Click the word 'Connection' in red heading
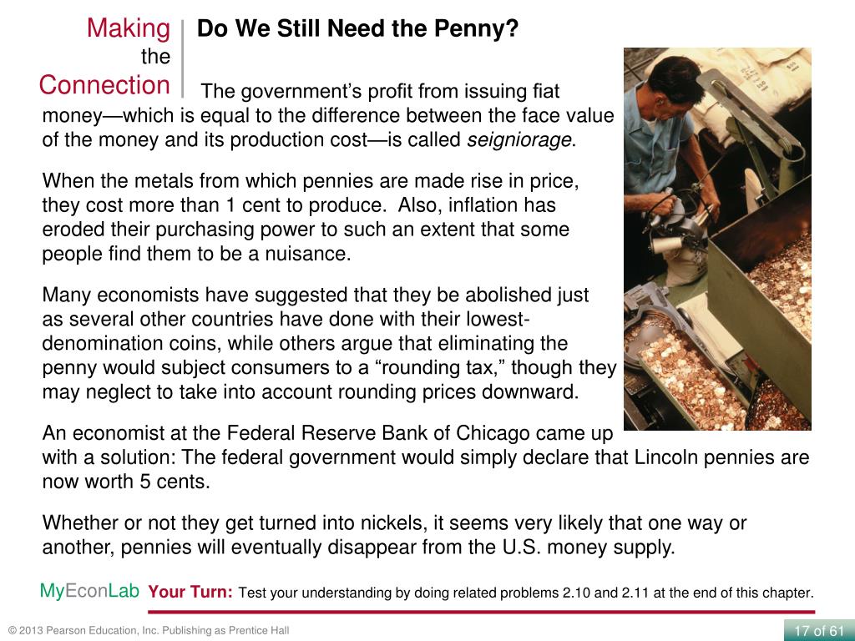855x641 pixels. [104, 86]
